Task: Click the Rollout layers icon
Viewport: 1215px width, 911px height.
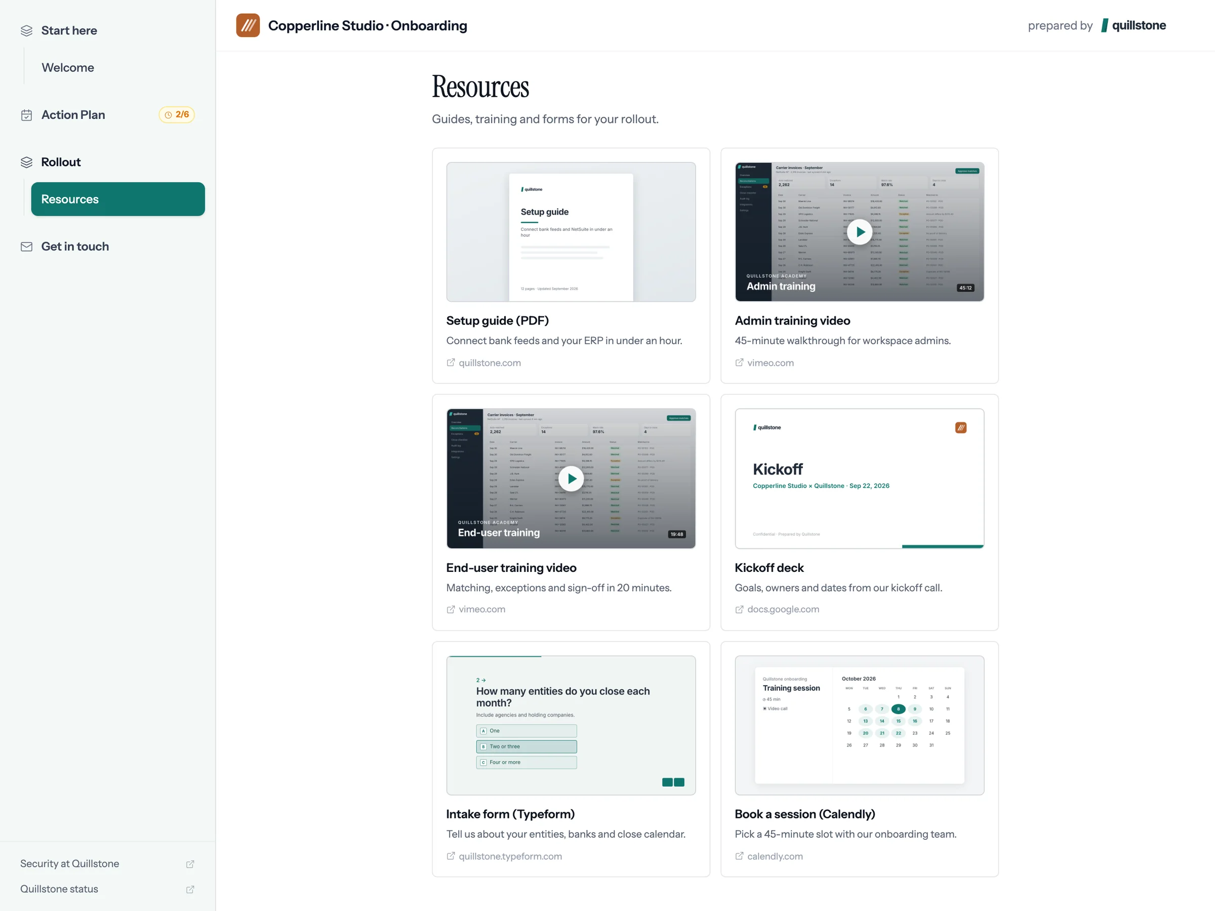Action: click(x=26, y=162)
